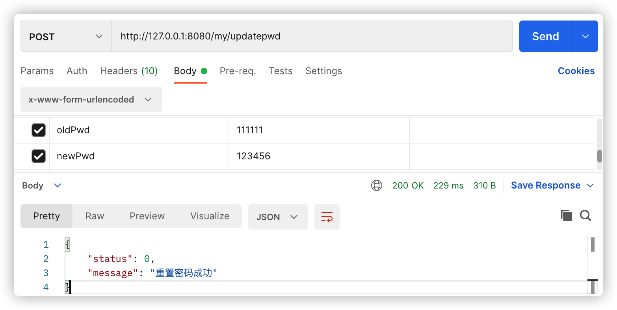Switch to Preview response view
617x310 pixels.
point(147,216)
